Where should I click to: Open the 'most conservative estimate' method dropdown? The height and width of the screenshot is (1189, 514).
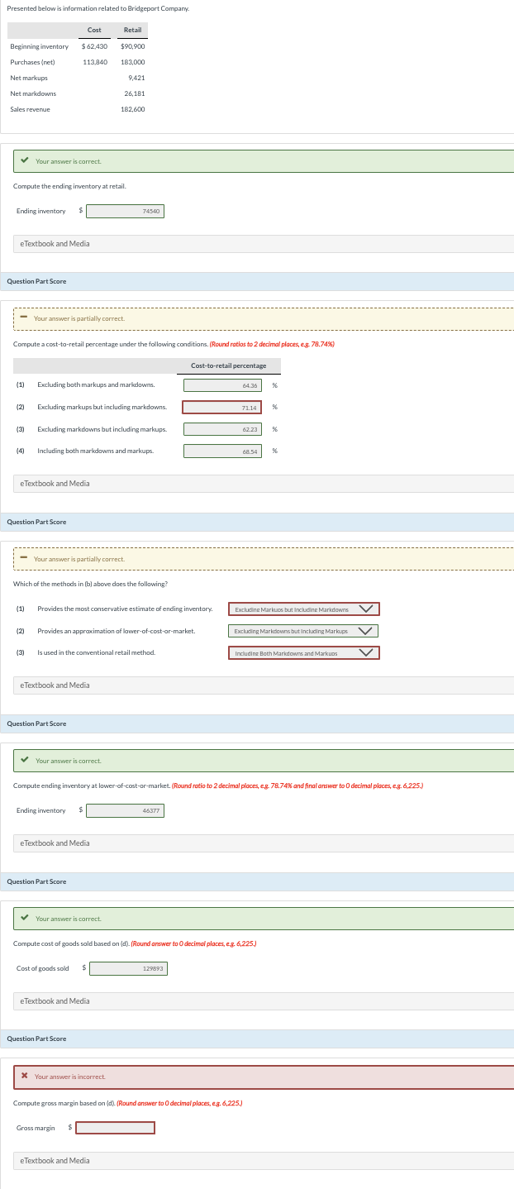(303, 609)
